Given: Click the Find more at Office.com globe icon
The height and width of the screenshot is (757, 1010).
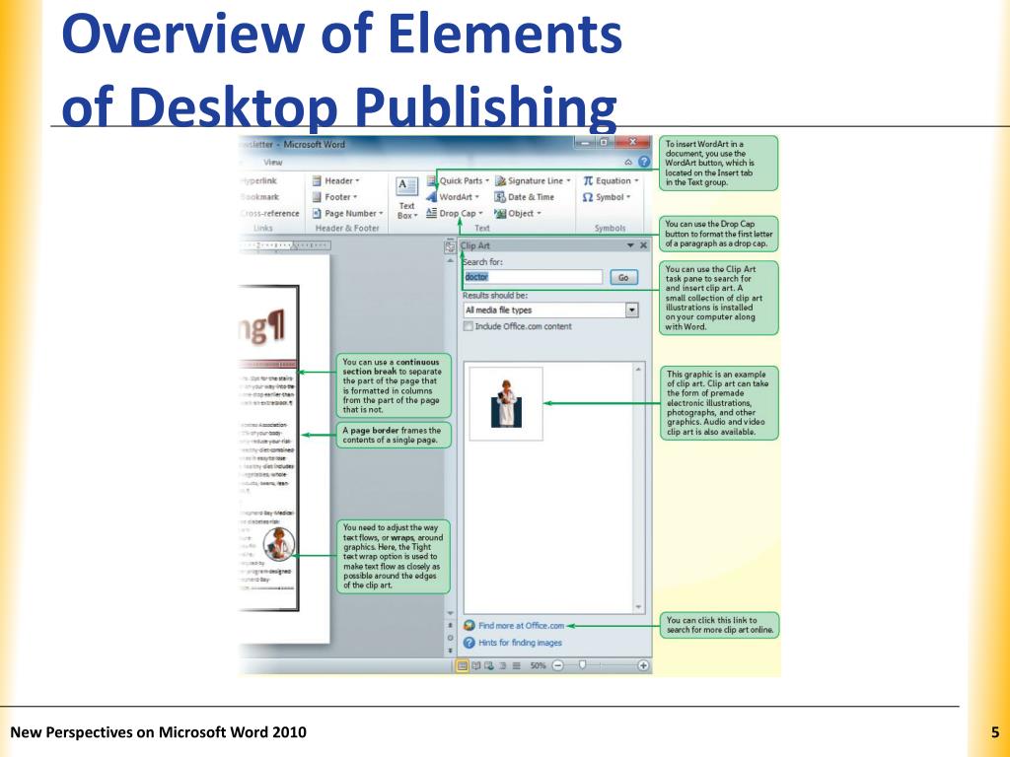Looking at the screenshot, I should (x=469, y=626).
